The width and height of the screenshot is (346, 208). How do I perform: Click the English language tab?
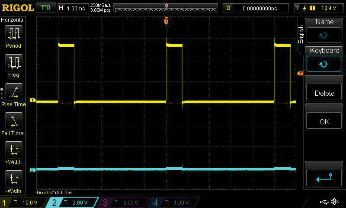[x=301, y=34]
